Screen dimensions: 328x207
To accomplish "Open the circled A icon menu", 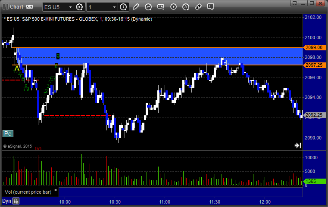I will click(x=186, y=7).
